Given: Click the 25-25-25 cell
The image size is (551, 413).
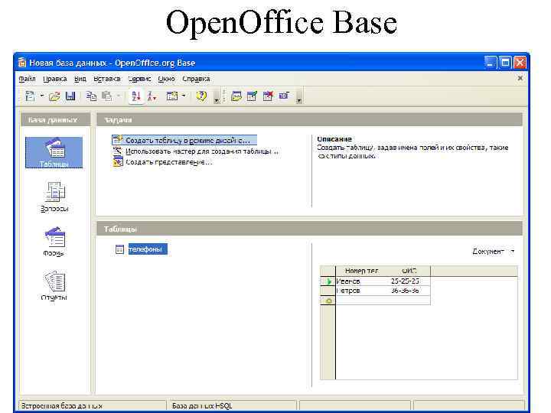Looking at the screenshot, I should coord(409,281).
